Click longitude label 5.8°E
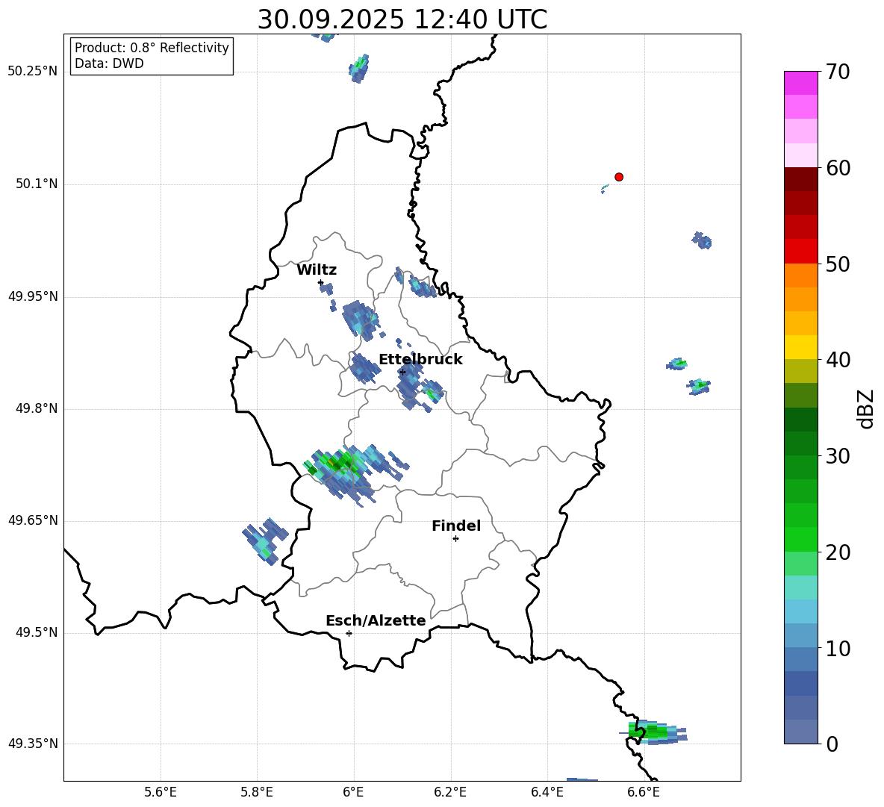 [x=257, y=792]
